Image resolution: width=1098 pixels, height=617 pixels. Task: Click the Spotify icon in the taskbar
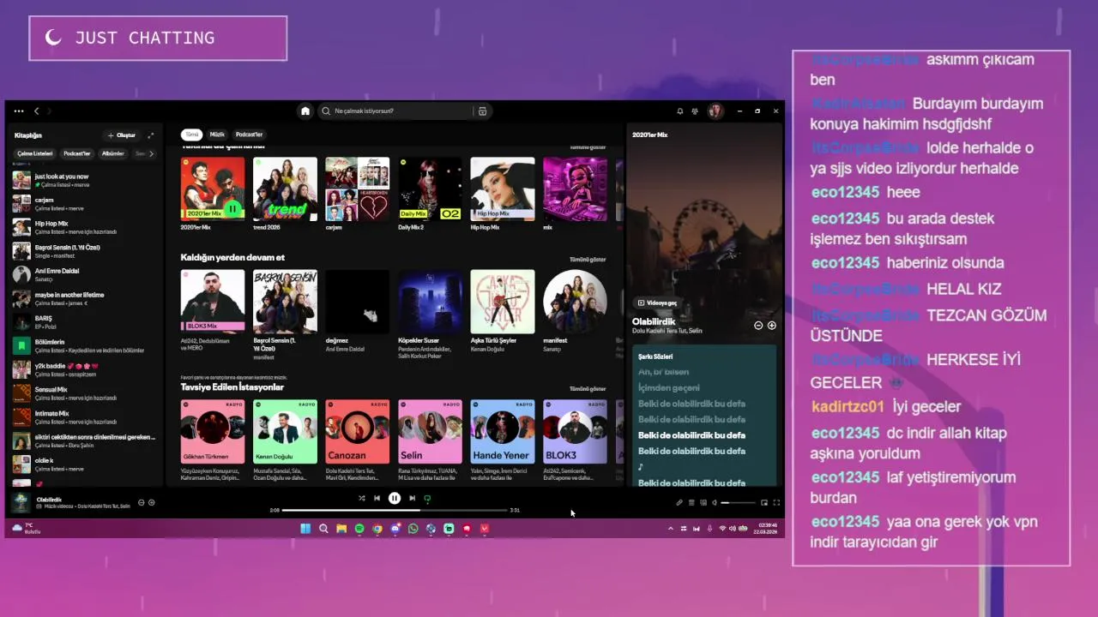point(359,529)
